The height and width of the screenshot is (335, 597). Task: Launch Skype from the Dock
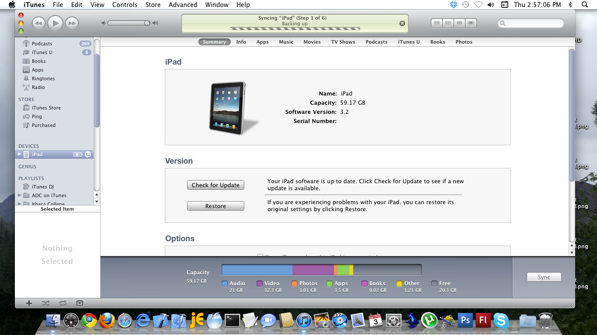click(x=501, y=321)
